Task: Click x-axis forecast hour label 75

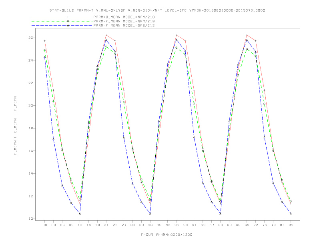Action: 265,225
